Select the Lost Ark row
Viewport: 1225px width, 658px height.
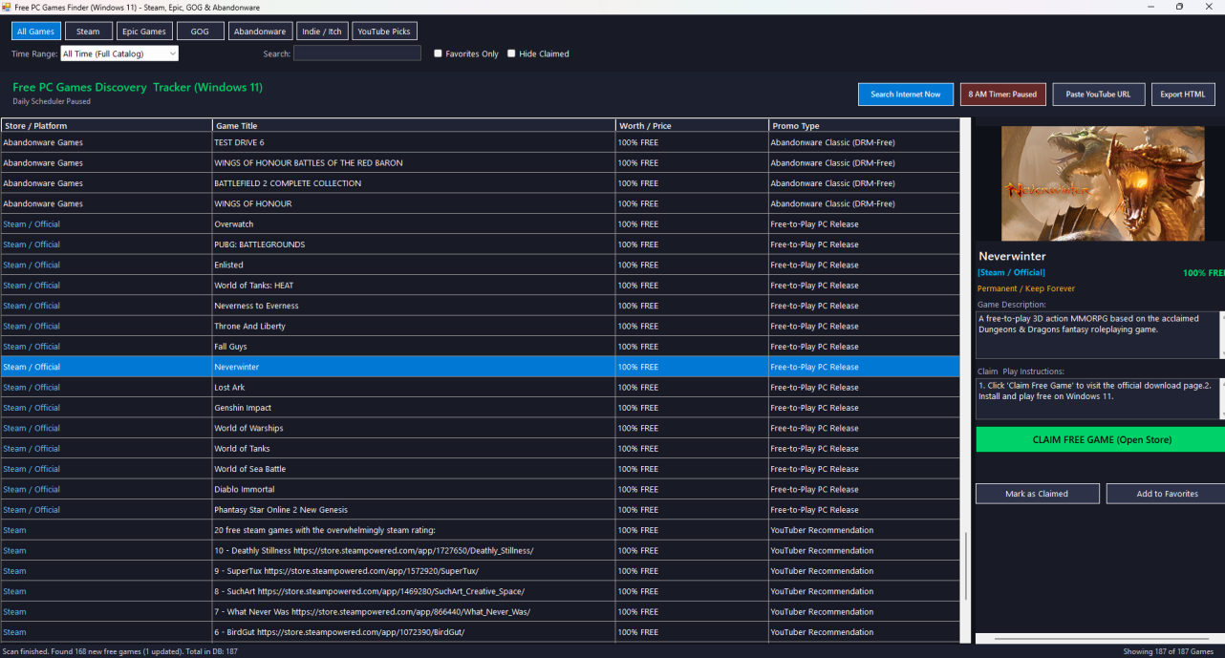[480, 388]
